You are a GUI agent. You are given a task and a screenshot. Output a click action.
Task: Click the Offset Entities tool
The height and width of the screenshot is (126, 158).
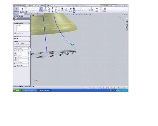(x=71, y=10)
